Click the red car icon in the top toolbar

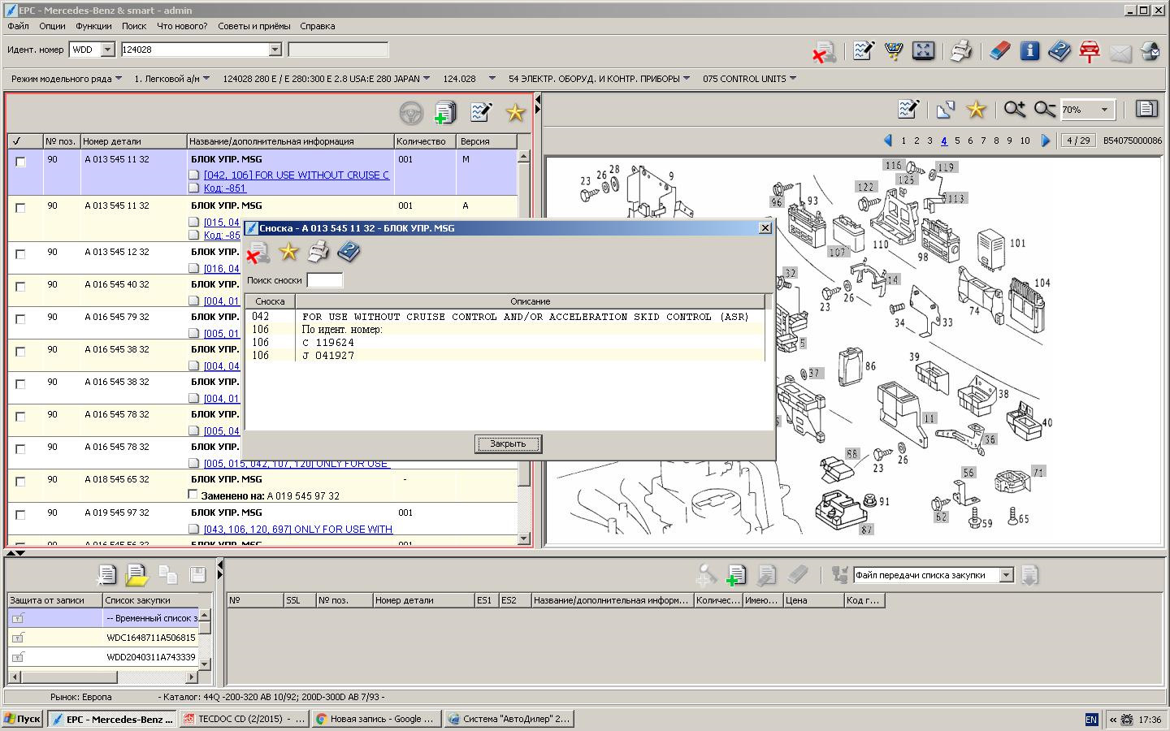tap(1090, 51)
